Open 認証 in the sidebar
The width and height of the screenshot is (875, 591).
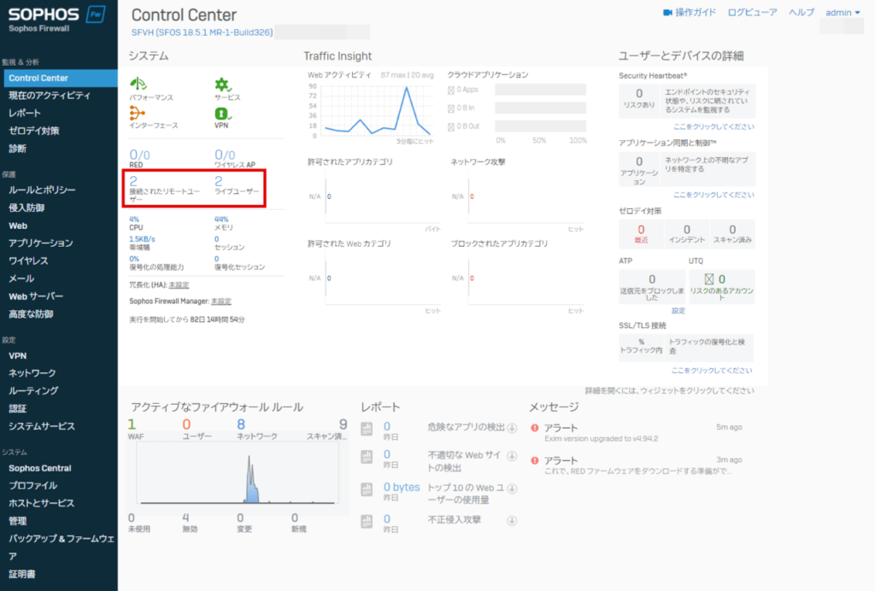click(x=17, y=409)
